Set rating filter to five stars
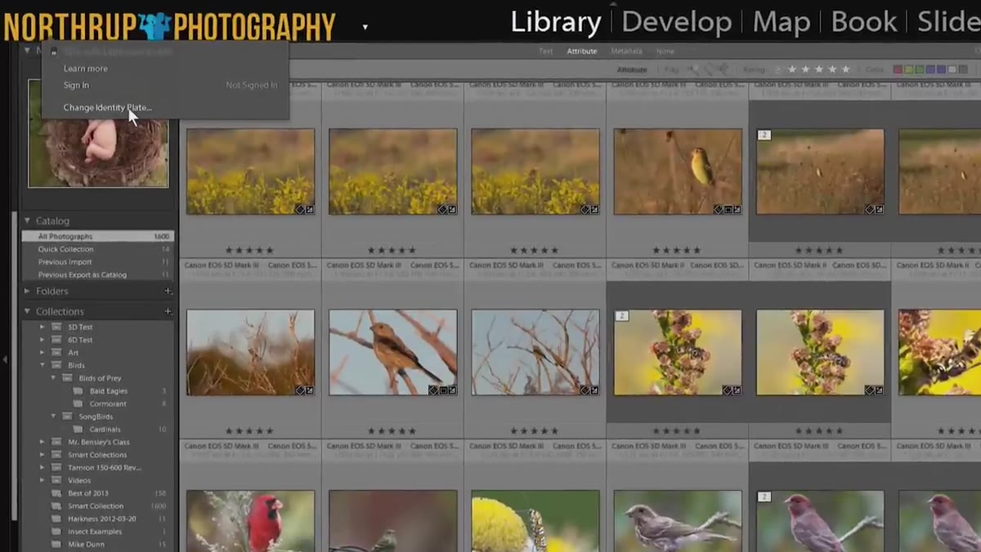The width and height of the screenshot is (981, 552). pyautogui.click(x=846, y=69)
